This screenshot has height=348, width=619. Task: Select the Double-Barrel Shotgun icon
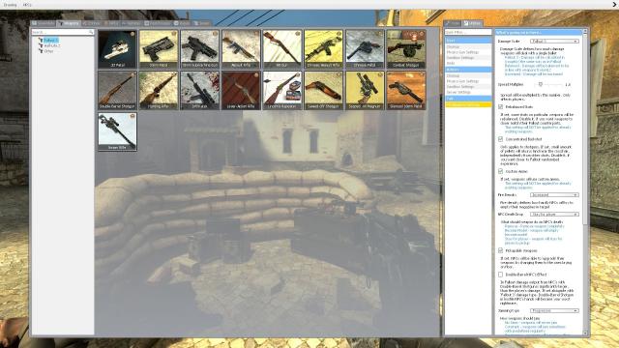click(x=117, y=90)
